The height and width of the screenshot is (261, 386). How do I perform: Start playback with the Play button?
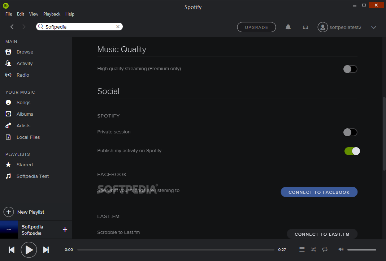pyautogui.click(x=29, y=250)
